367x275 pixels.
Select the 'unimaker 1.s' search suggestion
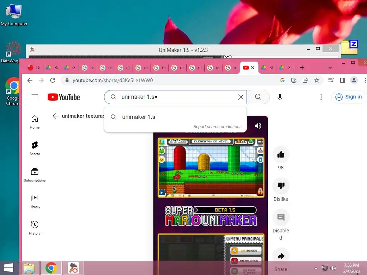tap(175, 117)
